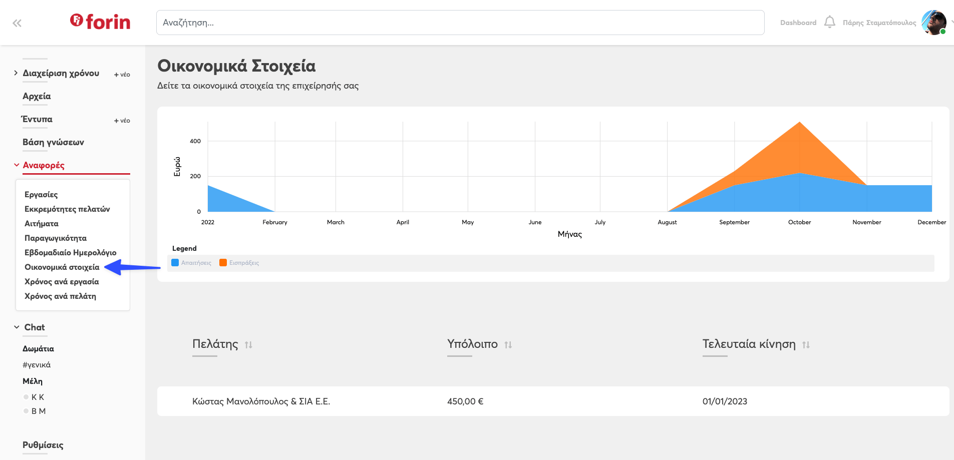The height and width of the screenshot is (460, 954).
Task: Add new Έντυπα entry
Action: tap(122, 121)
